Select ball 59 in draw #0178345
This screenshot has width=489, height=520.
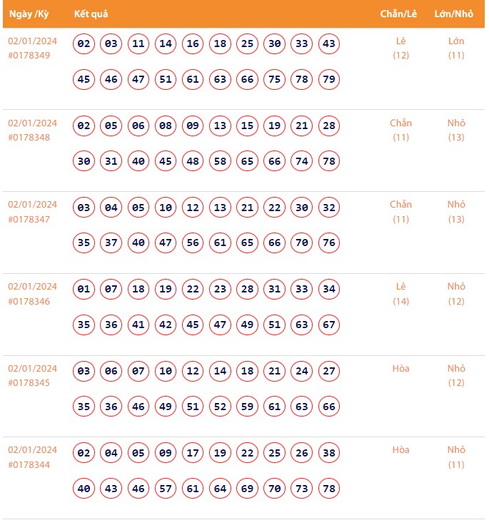pos(248,407)
